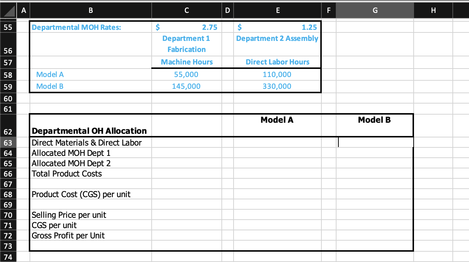The height and width of the screenshot is (262, 469).
Task: Select row 60 header
Action: (x=8, y=98)
